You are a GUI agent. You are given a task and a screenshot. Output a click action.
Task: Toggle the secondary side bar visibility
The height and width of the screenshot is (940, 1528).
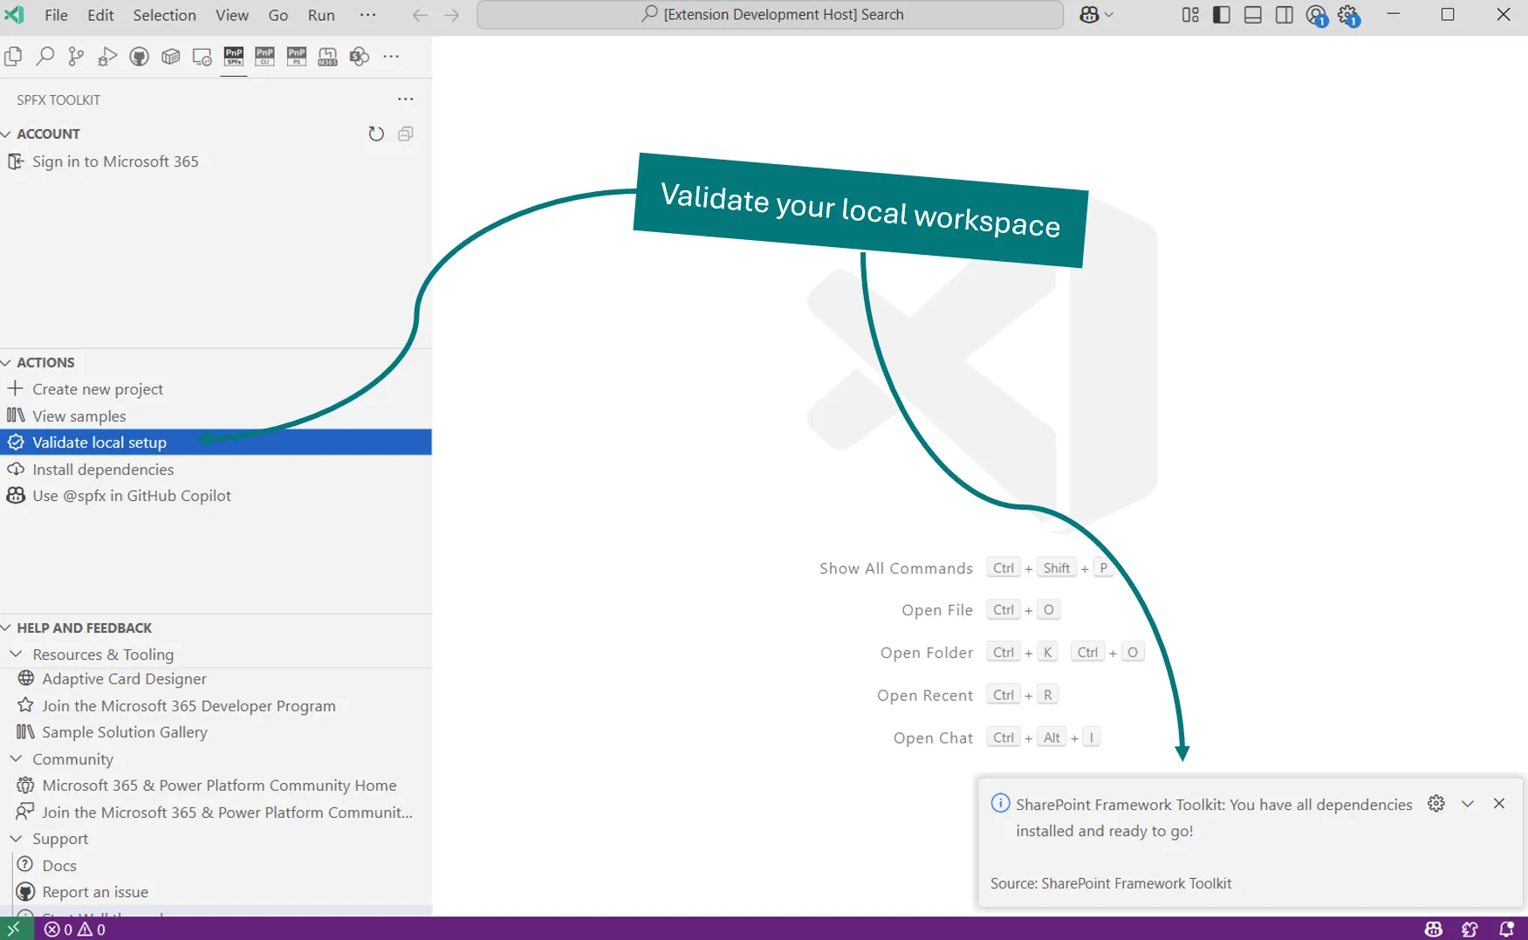click(1285, 15)
